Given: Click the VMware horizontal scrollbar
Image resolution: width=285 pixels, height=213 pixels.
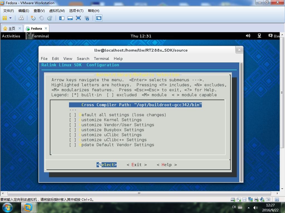Looking at the screenshot, I should 139,193.
